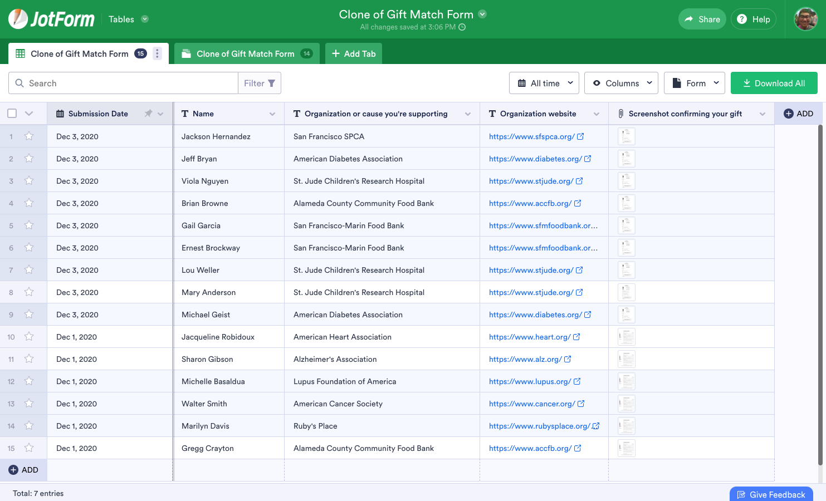
Task: Expand the All time date dropdown
Action: (x=544, y=83)
